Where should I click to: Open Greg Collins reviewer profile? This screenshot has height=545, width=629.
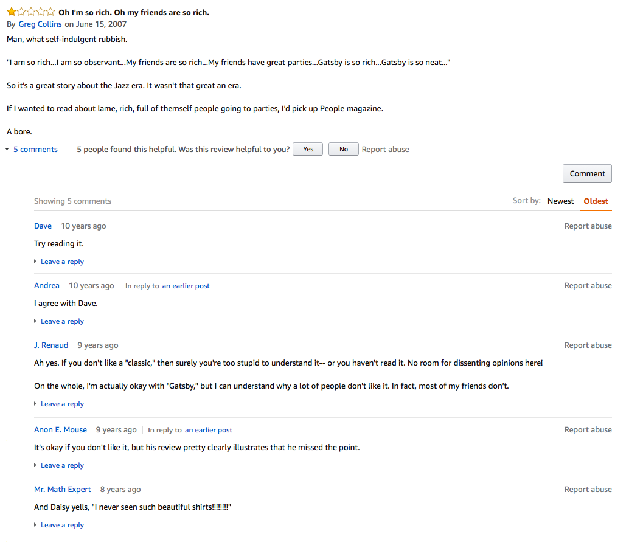click(x=40, y=24)
